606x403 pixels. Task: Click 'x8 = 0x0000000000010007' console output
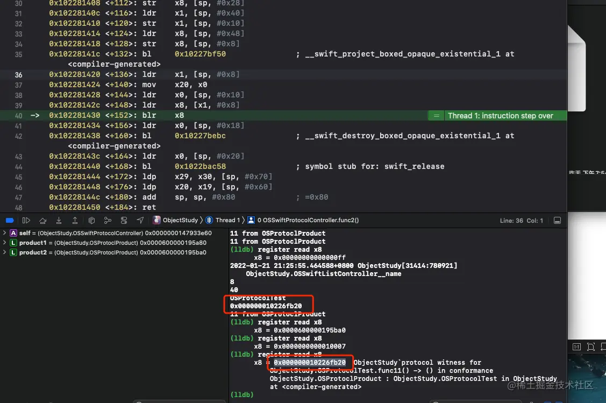(x=300, y=346)
